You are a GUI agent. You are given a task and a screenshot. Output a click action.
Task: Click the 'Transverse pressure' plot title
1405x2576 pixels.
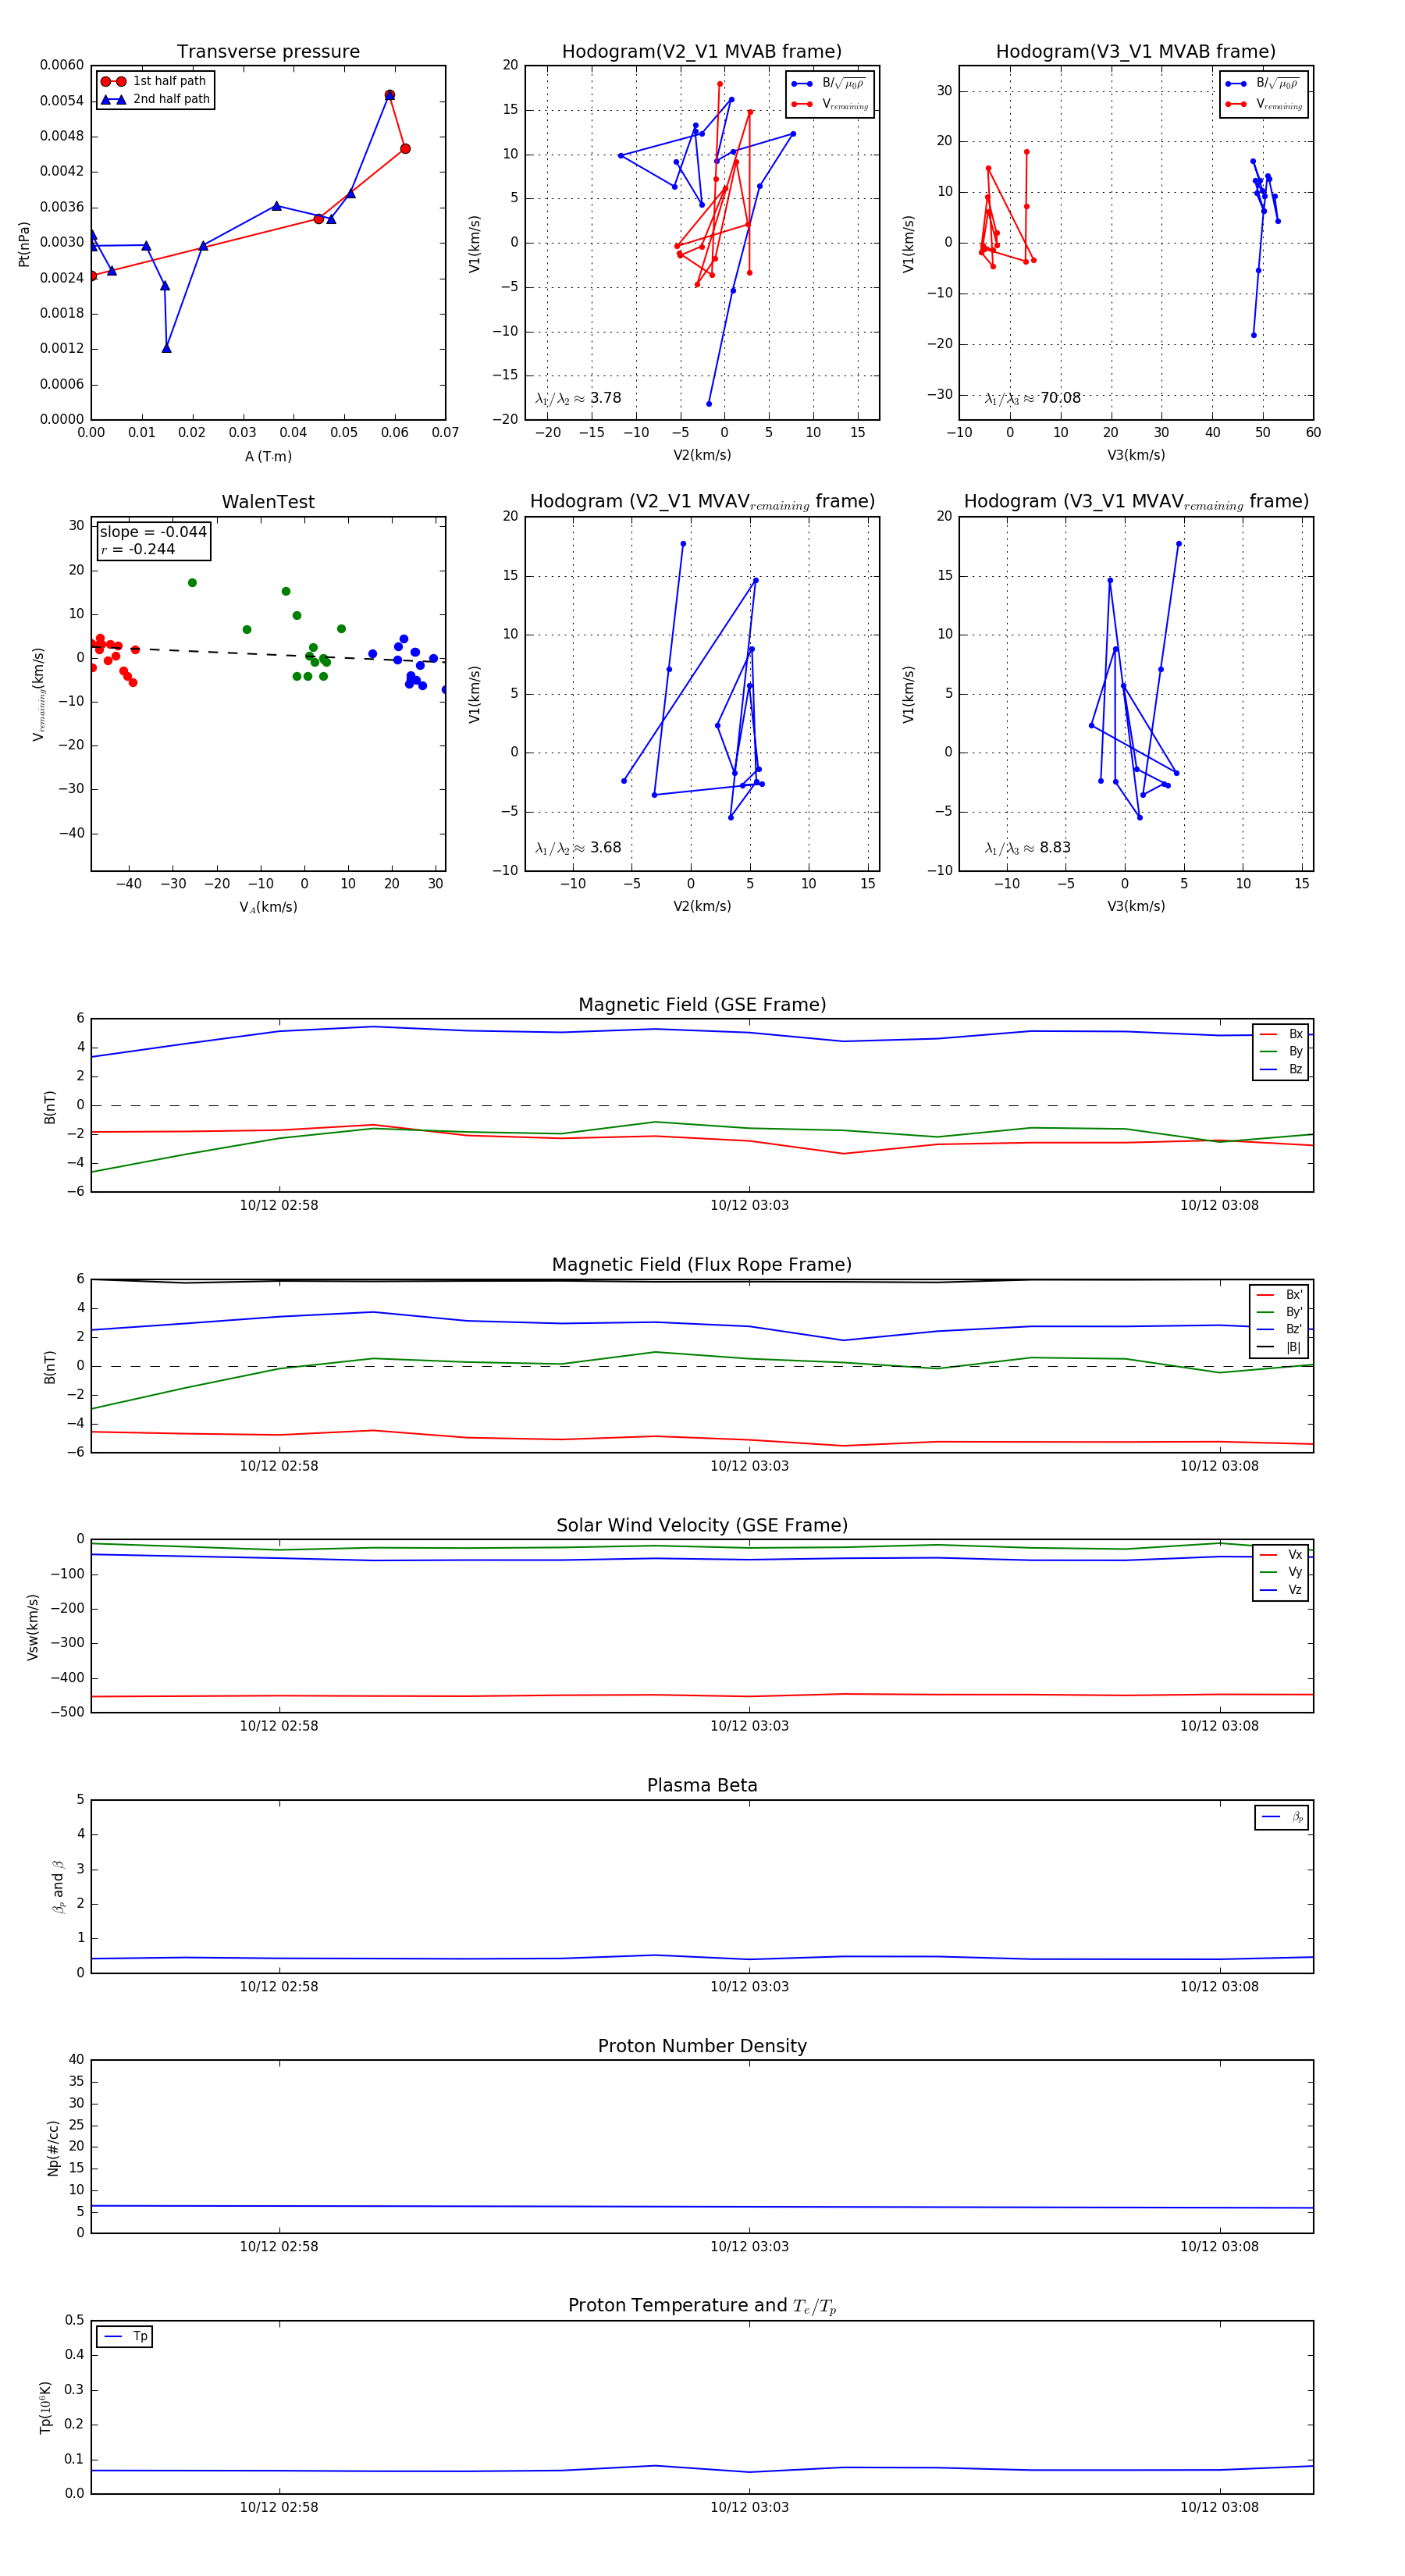pos(268,51)
